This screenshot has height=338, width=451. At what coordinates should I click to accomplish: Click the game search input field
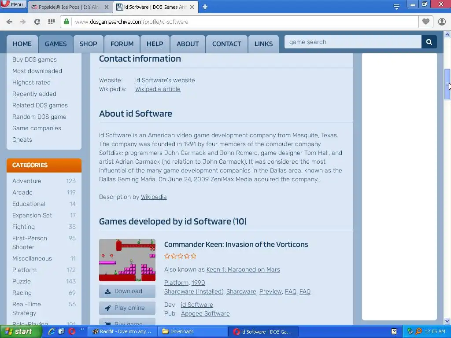[353, 42]
